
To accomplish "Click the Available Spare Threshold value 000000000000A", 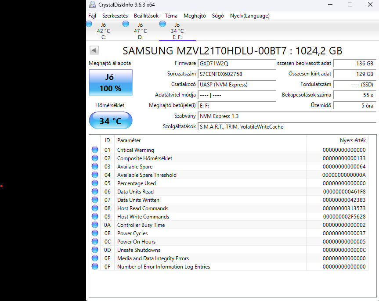I will click(x=344, y=175).
